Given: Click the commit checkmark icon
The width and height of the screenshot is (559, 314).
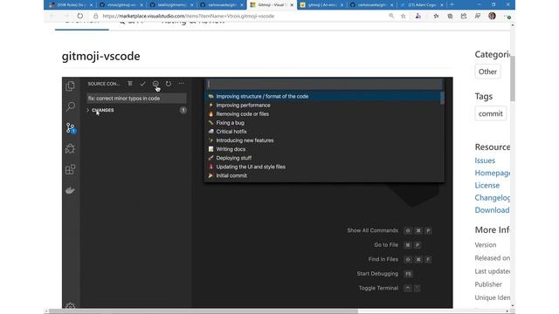Looking at the screenshot, I should point(142,84).
